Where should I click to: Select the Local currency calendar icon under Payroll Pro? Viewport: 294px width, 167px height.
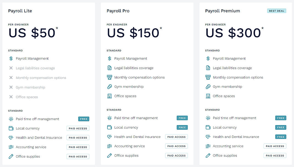109,127
